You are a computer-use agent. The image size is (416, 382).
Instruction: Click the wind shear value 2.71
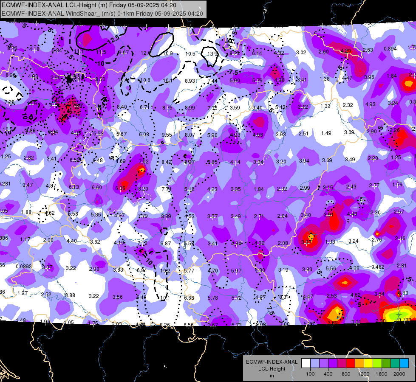point(259,216)
